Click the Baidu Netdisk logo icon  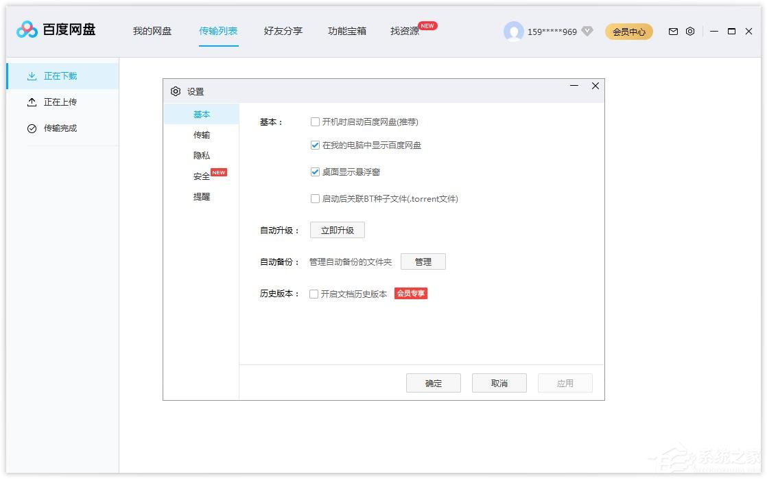[27, 30]
